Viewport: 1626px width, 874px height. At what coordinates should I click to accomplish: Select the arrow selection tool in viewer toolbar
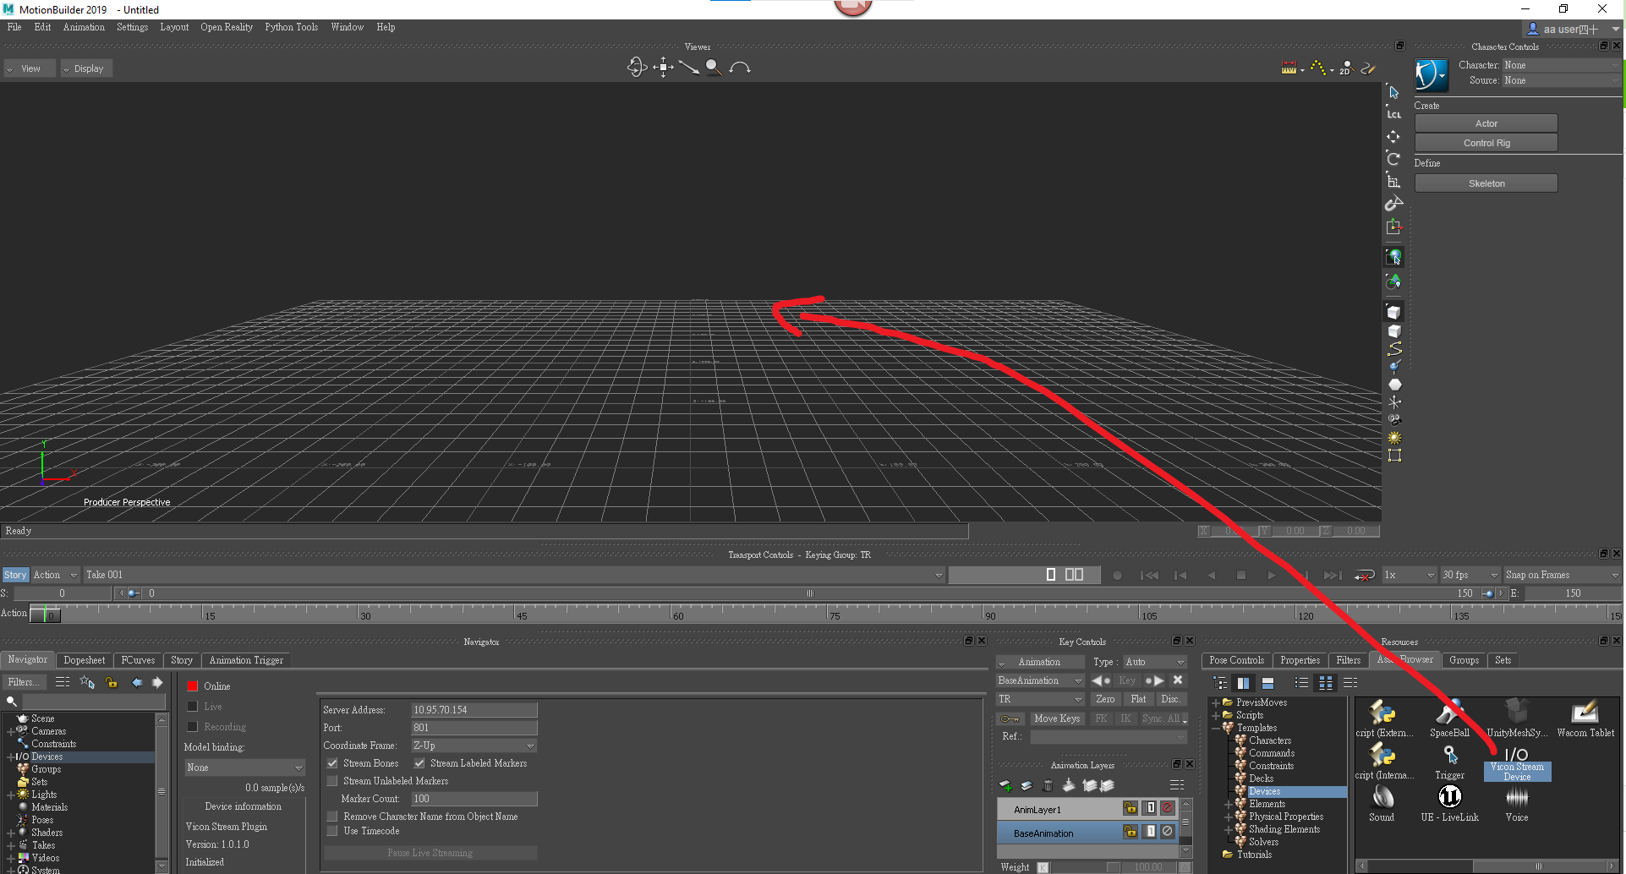point(1393,90)
